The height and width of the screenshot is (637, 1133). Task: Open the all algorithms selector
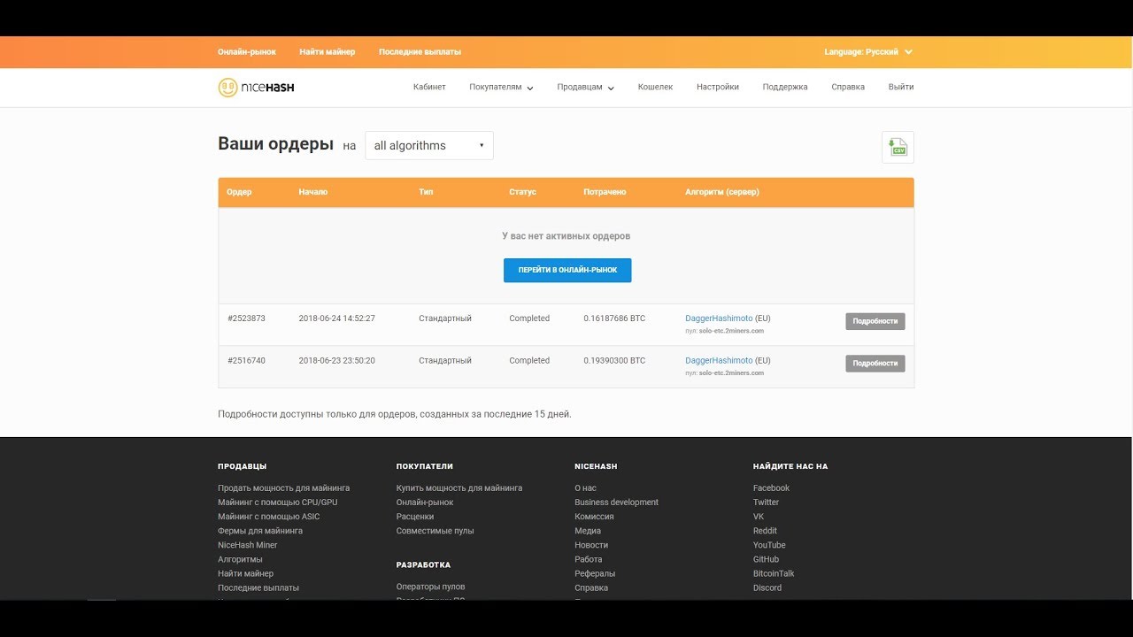(x=428, y=144)
